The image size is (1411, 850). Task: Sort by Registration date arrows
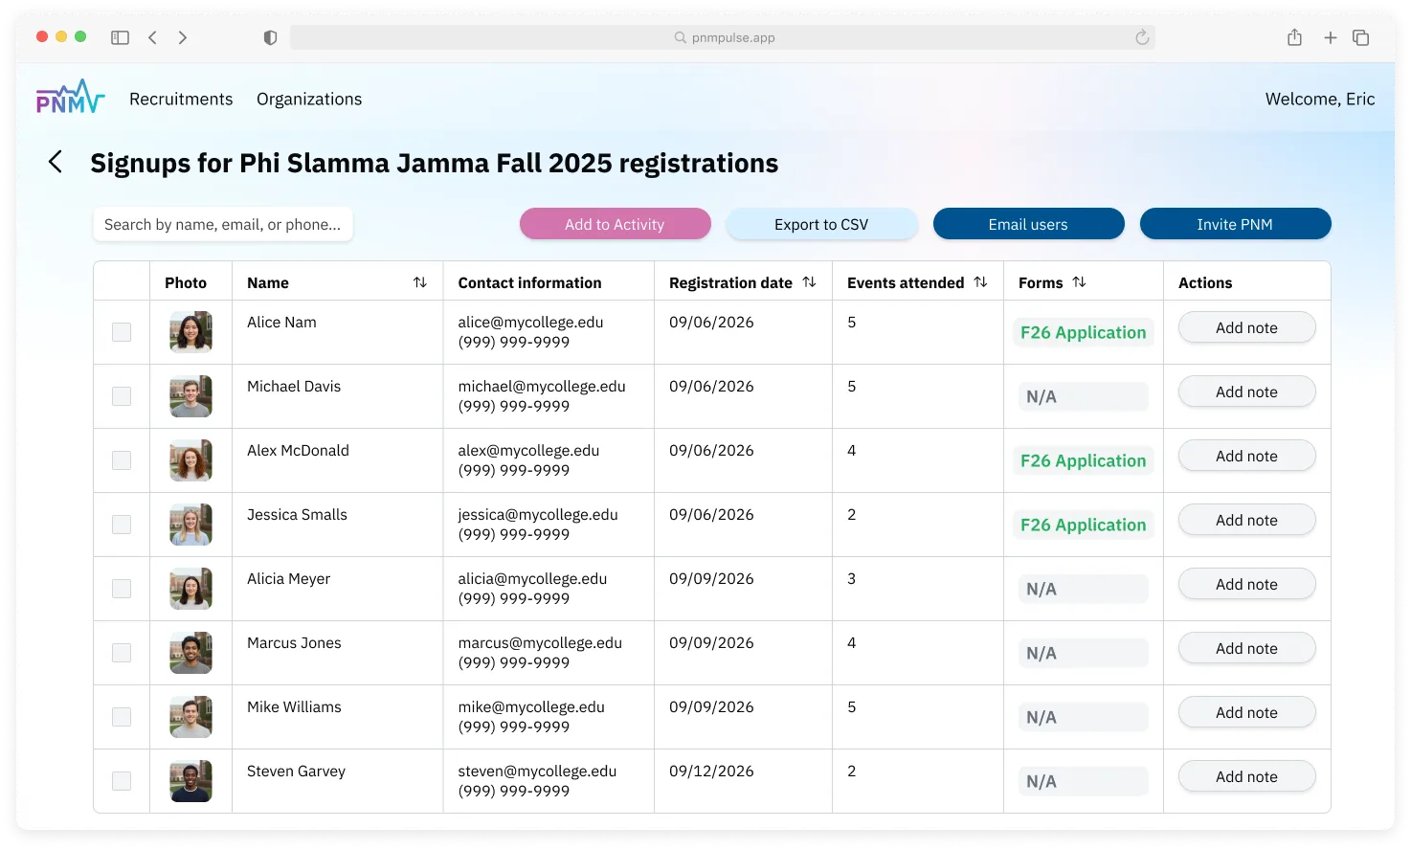(809, 282)
